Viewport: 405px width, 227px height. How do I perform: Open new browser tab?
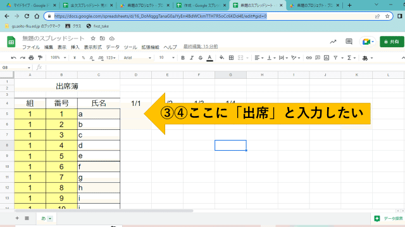coord(349,5)
